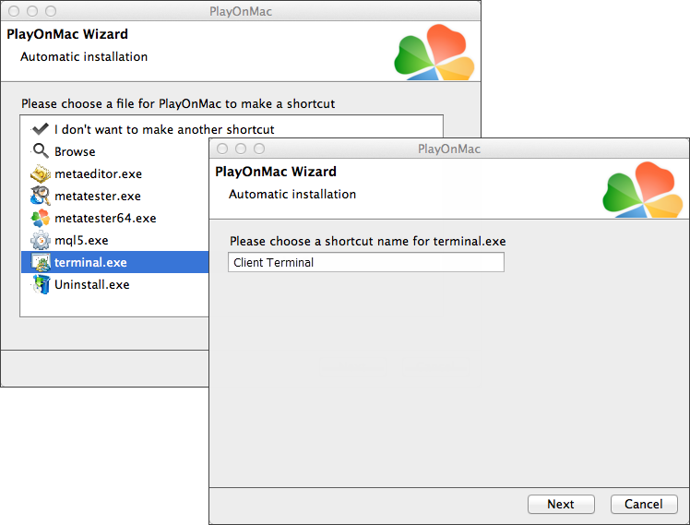Image resolution: width=690 pixels, height=525 pixels.
Task: Cancel the shortcut naming wizard
Action: point(644,504)
